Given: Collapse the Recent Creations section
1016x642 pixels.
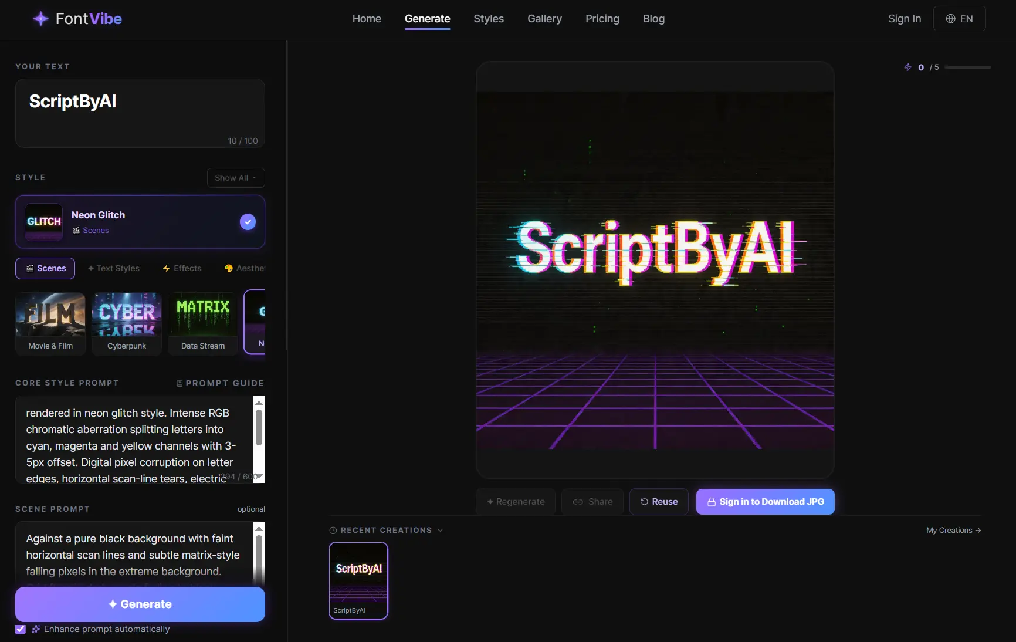Looking at the screenshot, I should (440, 530).
